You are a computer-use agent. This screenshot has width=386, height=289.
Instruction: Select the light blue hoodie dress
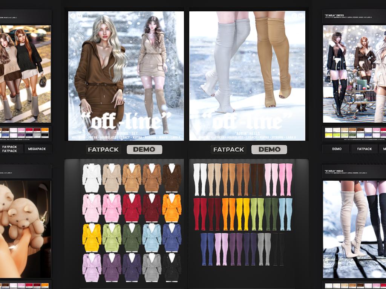(x=152, y=237)
